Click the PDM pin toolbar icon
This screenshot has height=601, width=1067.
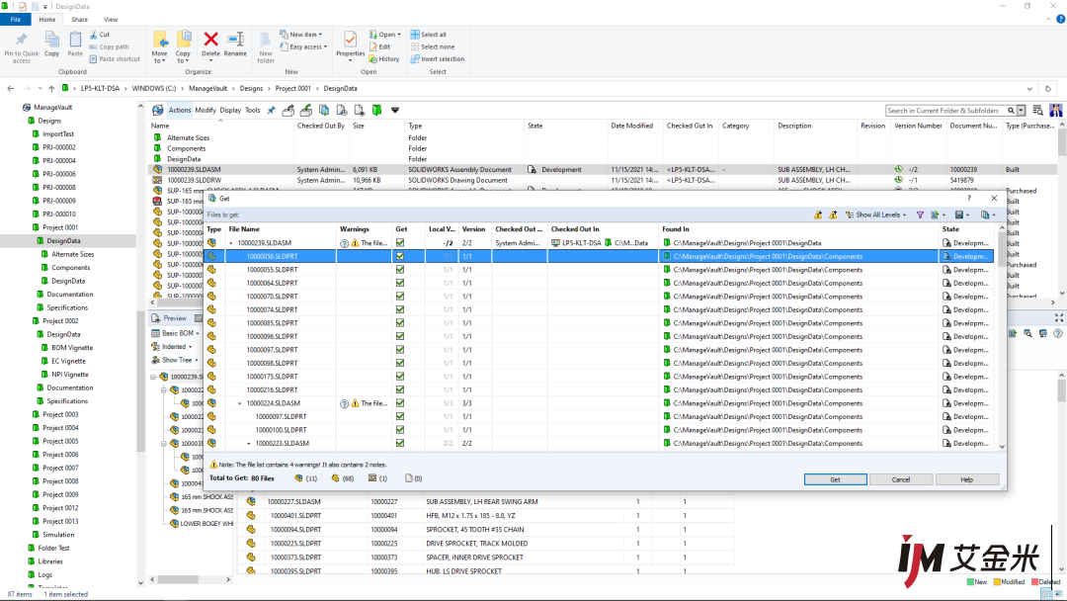[x=271, y=111]
